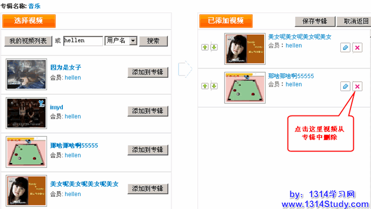Open the imyd video thumbnail
This screenshot has width=371, height=209.
click(x=26, y=113)
